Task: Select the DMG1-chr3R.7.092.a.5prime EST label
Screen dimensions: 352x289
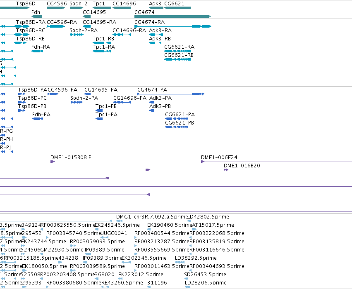Action: pyautogui.click(x=152, y=217)
